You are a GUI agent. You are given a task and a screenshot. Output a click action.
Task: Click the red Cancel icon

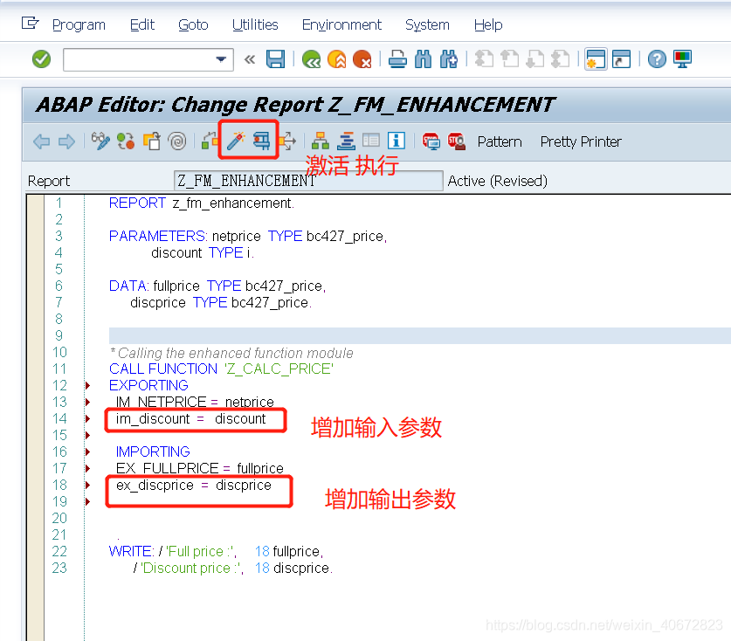[x=362, y=59]
